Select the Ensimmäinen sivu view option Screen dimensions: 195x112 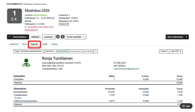coord(75,51)
